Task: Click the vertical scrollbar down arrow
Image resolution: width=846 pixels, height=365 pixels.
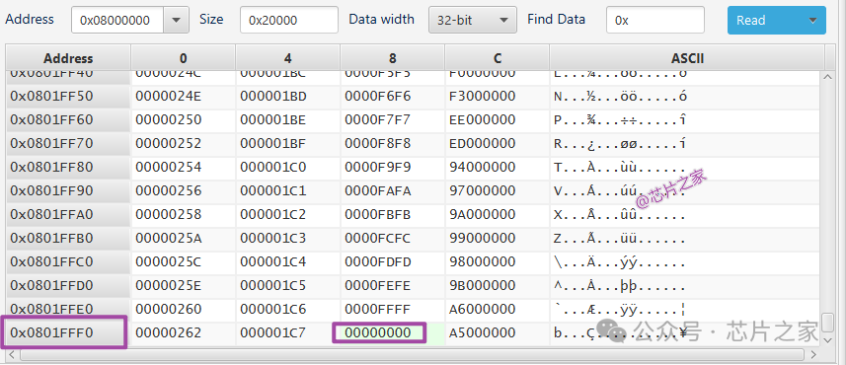Action: coord(828,339)
